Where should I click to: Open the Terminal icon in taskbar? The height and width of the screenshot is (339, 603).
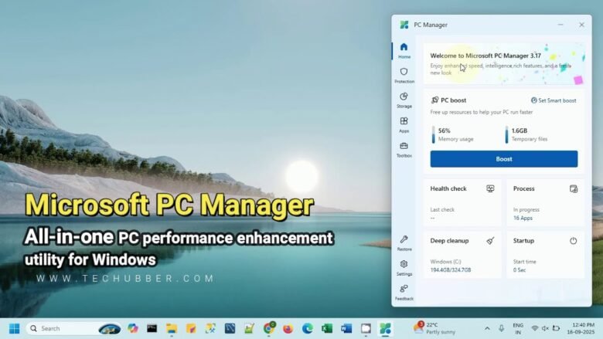(x=152, y=329)
